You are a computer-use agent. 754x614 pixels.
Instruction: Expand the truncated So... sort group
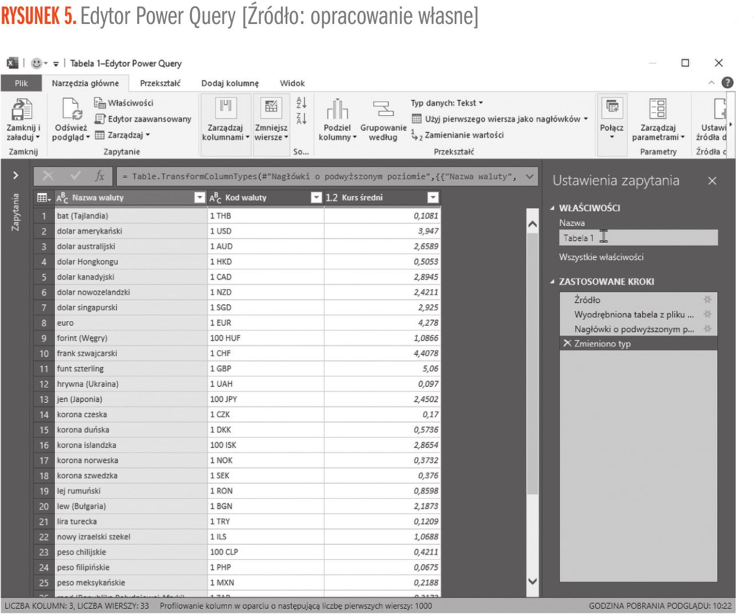pyautogui.click(x=301, y=152)
